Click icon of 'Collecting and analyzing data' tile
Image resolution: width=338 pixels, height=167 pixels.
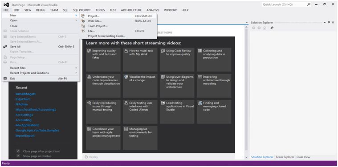(x=200, y=51)
